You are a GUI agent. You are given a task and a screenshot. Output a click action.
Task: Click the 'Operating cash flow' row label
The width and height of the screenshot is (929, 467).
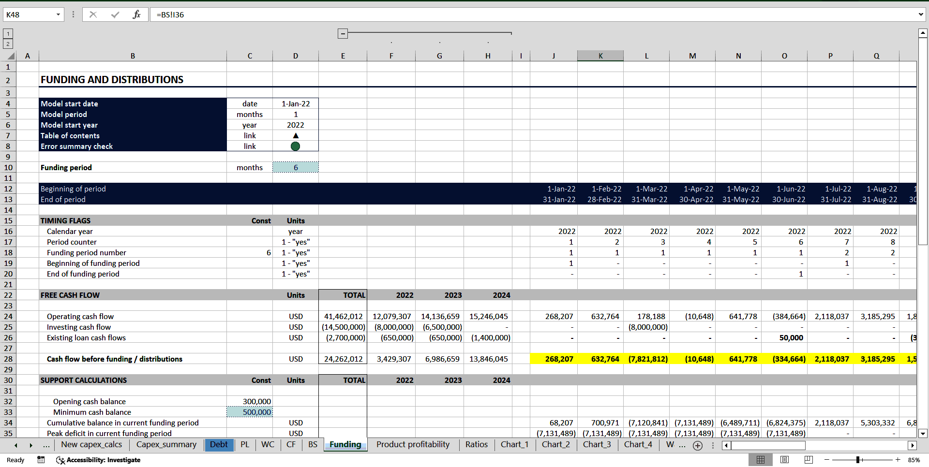coord(80,316)
